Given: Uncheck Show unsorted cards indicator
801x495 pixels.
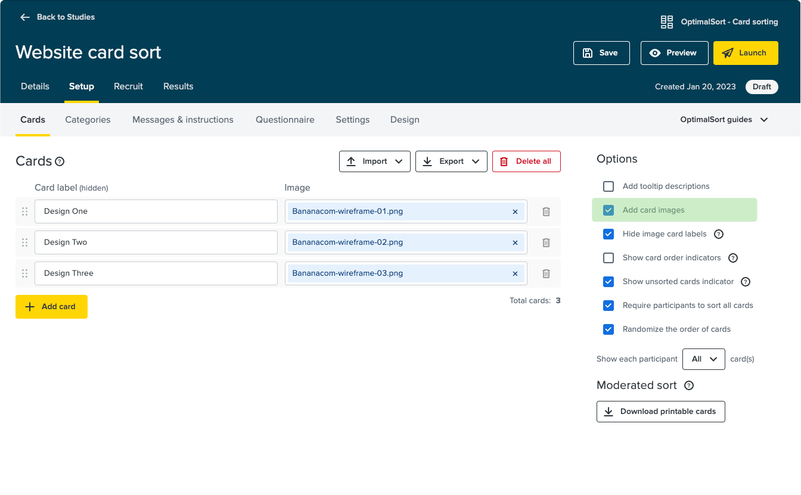Looking at the screenshot, I should (608, 282).
